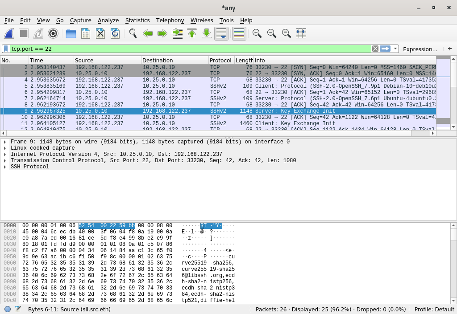Go to the last packet with the down arrow
This screenshot has height=314, width=457.
coord(206,33)
